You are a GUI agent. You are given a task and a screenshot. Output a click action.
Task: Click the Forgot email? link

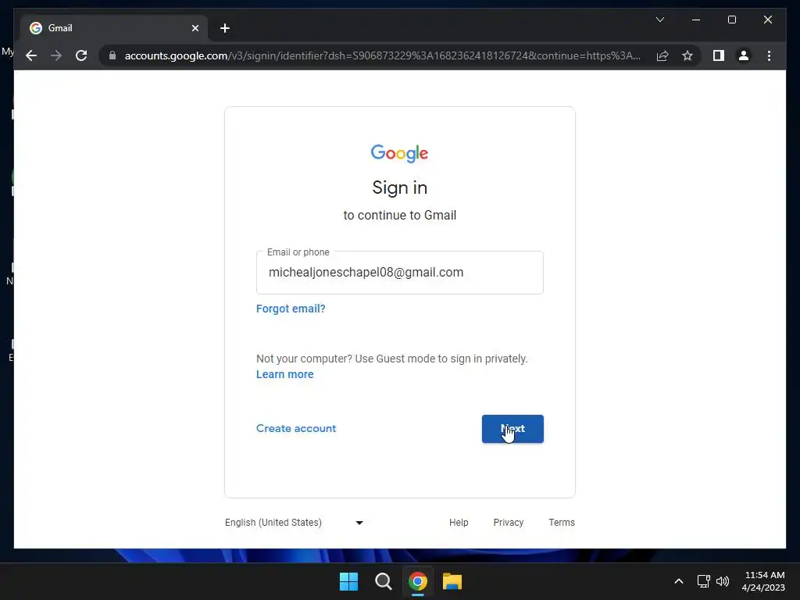(x=291, y=309)
